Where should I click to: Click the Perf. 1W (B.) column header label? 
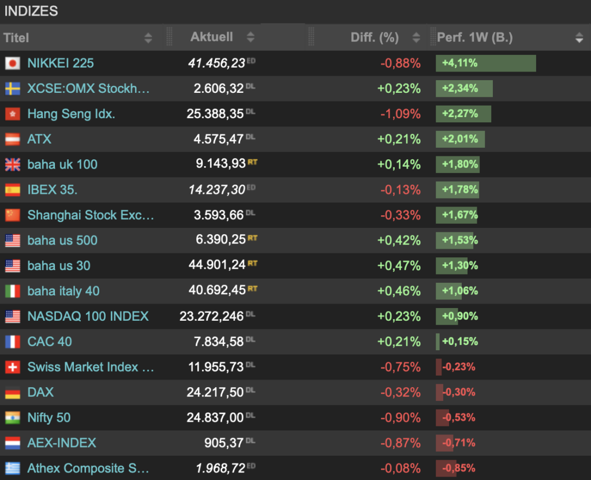(x=474, y=37)
